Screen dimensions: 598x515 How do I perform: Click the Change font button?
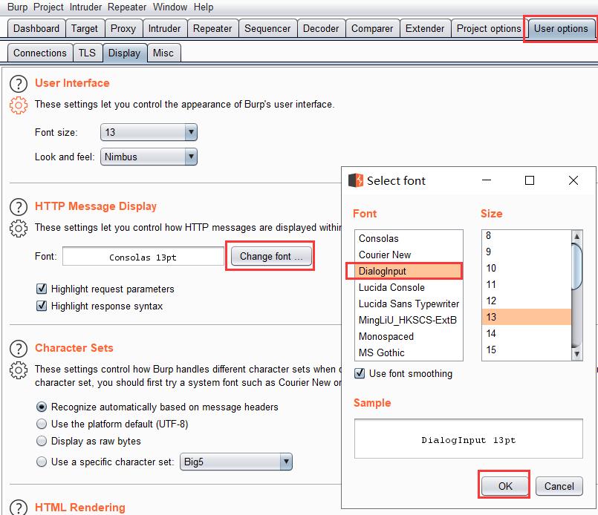pos(271,256)
